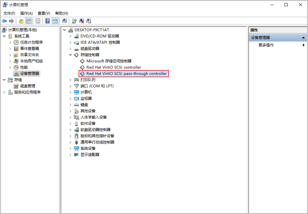Image resolution: width=308 pixels, height=214 pixels.
Task: Open the 操作(A) menu
Action: pos(26,13)
